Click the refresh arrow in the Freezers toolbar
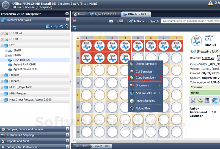The image size is (220, 149). tap(67, 26)
